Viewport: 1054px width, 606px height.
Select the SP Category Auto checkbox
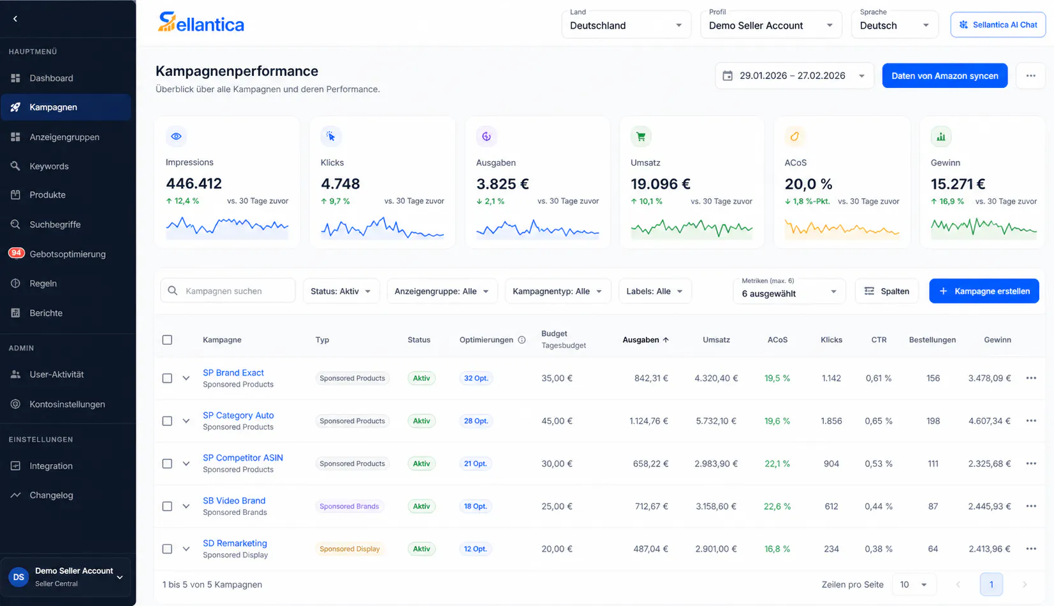(x=167, y=421)
